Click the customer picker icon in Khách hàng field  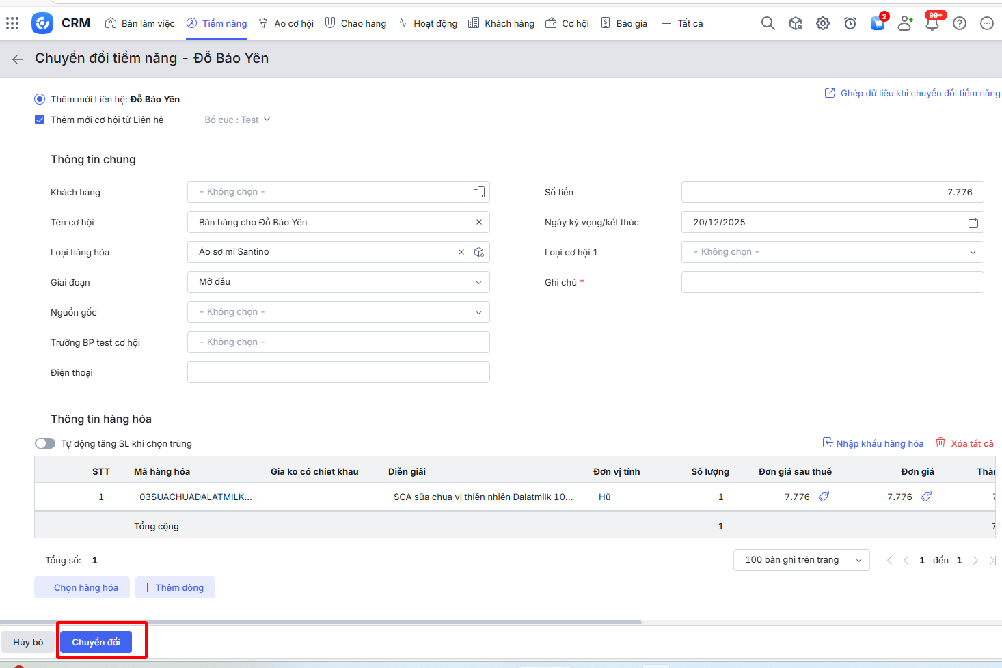479,192
